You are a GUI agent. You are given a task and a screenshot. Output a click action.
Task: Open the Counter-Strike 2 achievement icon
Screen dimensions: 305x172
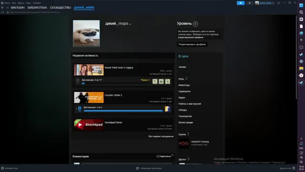167,109
